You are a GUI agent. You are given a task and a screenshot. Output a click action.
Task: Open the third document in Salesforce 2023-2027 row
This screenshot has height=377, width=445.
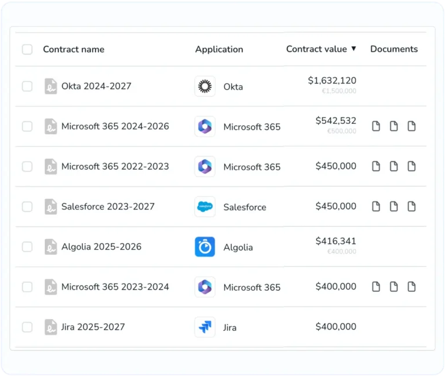coord(411,206)
